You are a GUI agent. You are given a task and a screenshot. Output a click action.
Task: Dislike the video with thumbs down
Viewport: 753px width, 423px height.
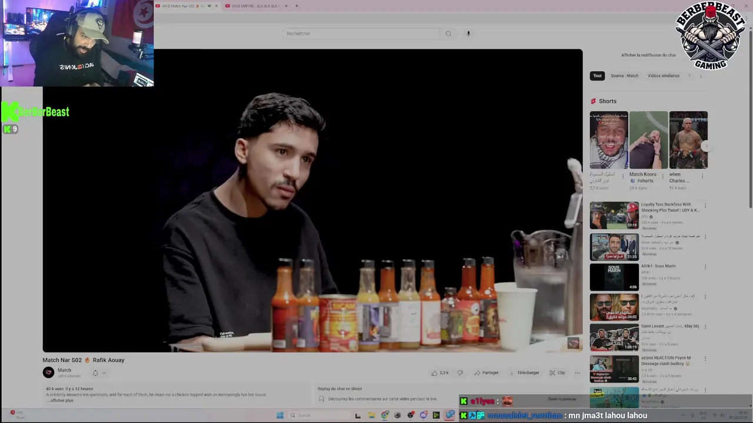click(x=460, y=372)
